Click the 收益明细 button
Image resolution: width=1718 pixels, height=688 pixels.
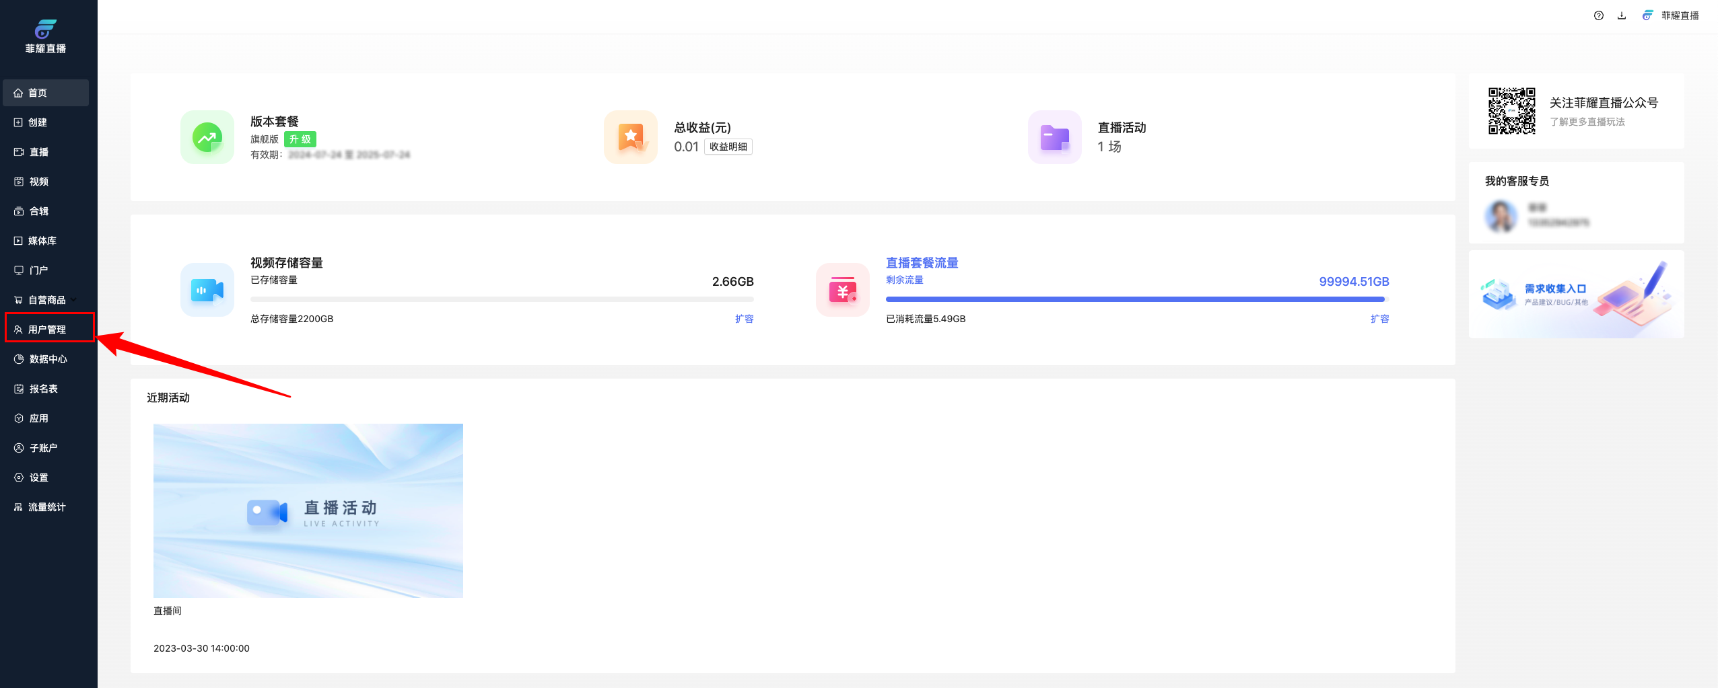[728, 147]
